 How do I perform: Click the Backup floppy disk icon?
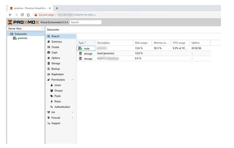48,69
